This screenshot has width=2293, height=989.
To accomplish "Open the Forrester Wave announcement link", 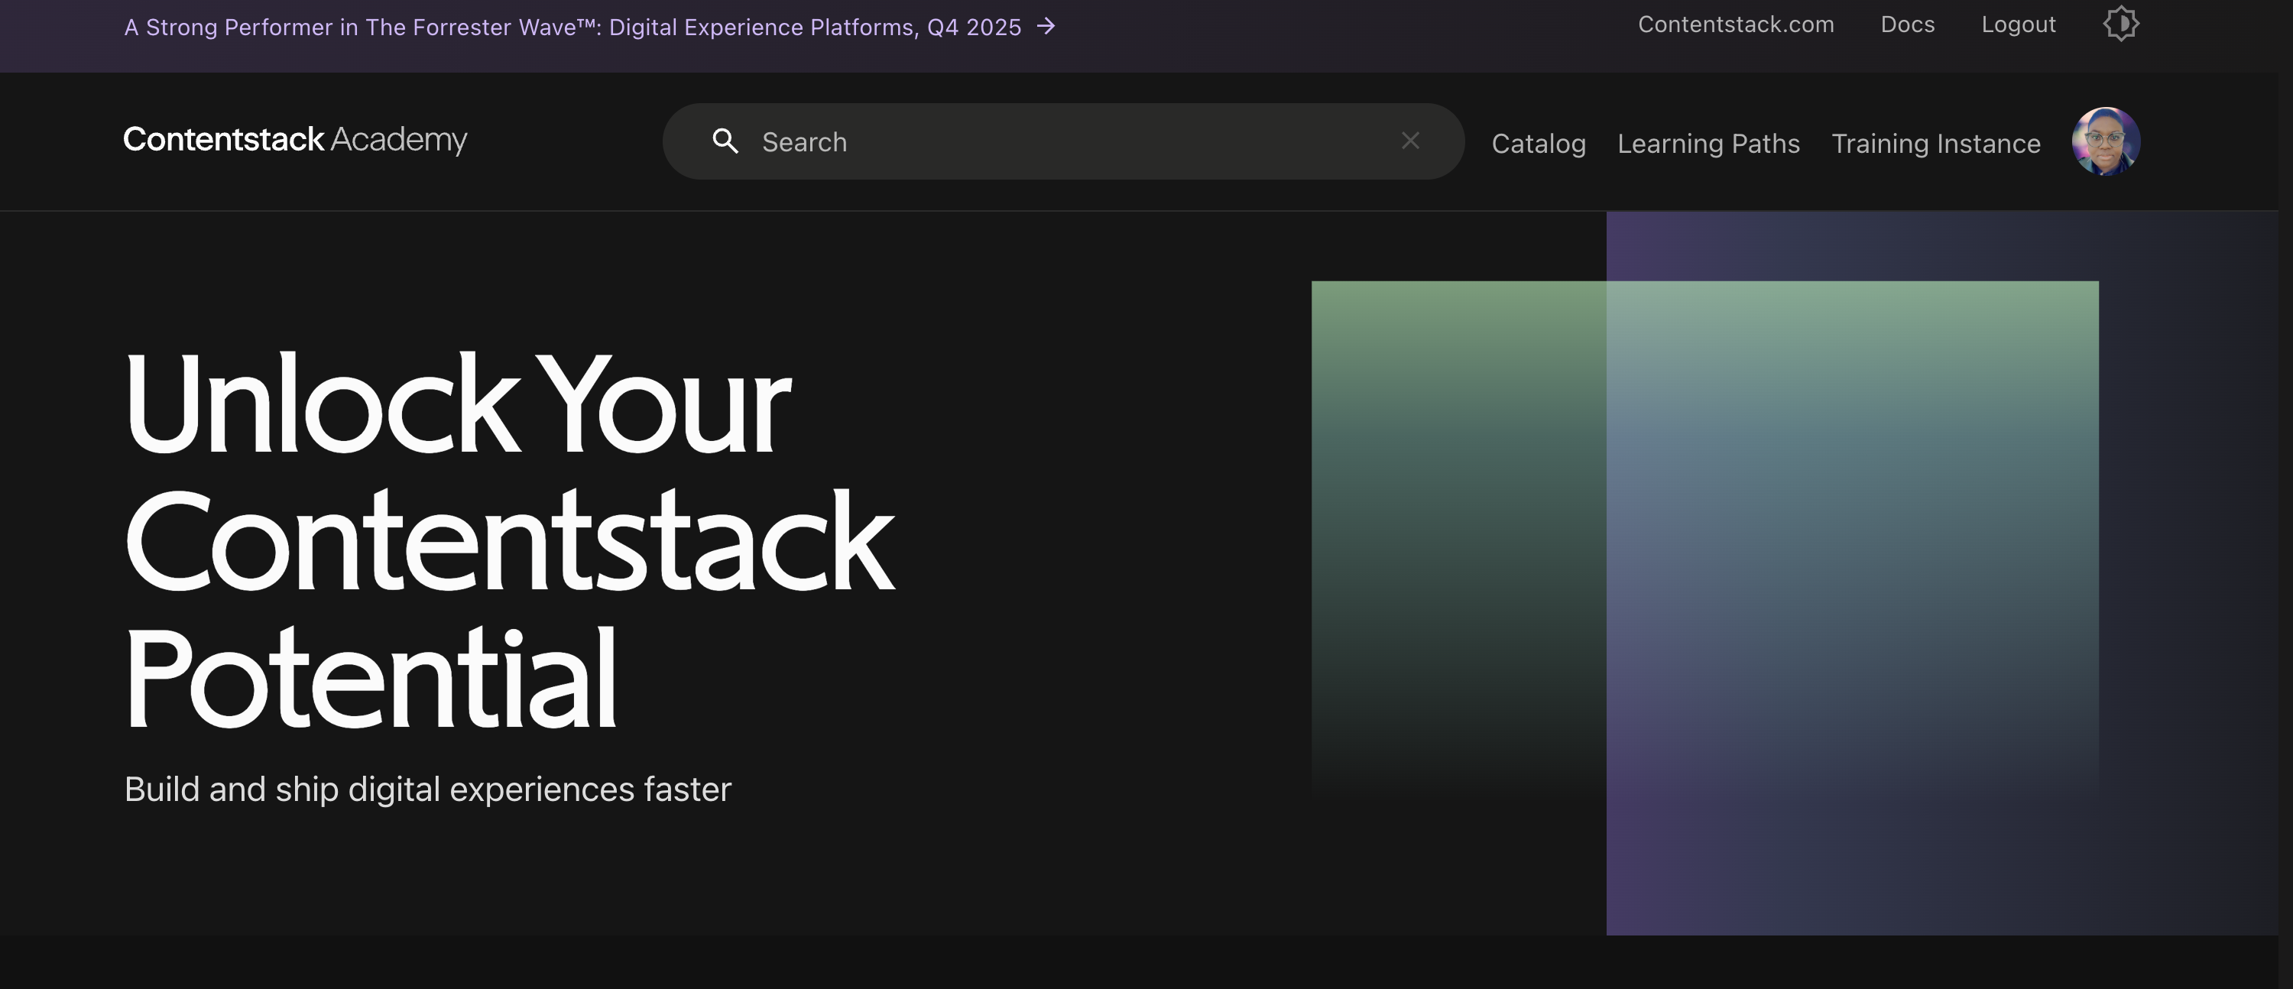I will pos(572,28).
